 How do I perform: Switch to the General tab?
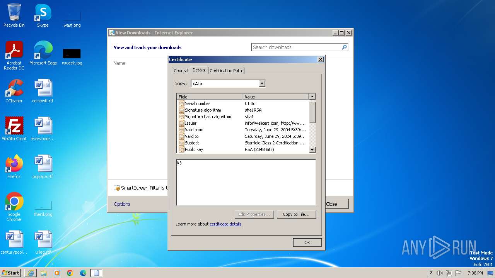[181, 71]
